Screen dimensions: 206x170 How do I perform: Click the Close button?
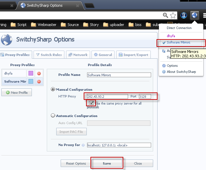[x=138, y=163]
